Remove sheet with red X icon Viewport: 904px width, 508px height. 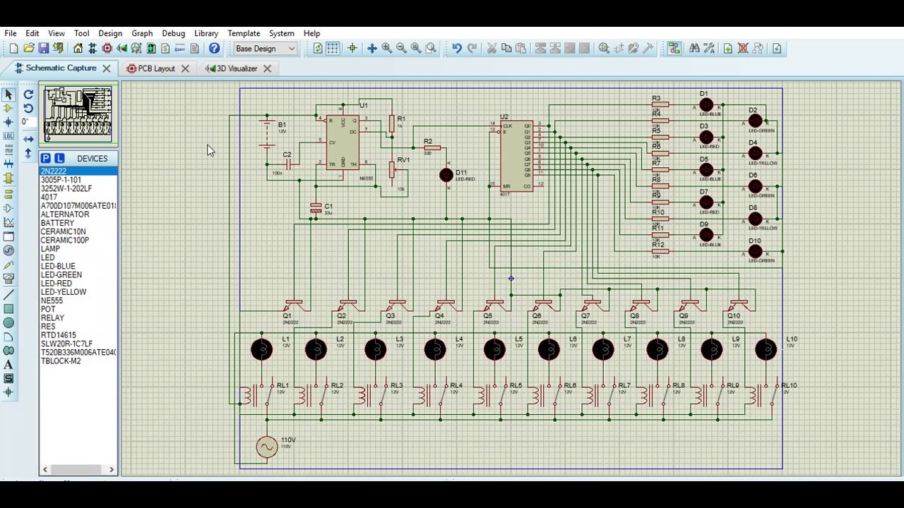[743, 48]
